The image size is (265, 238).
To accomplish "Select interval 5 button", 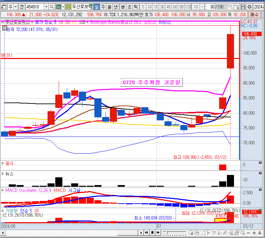I will (143, 7).
